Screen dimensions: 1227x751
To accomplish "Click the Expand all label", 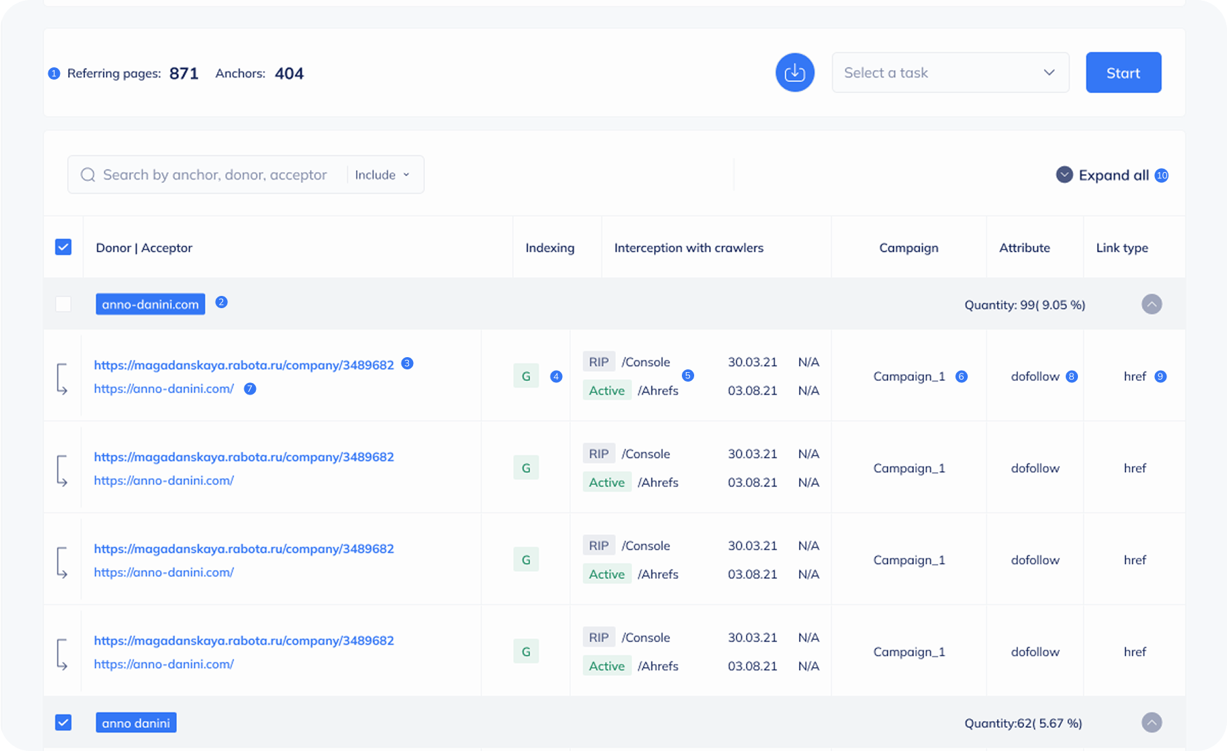I will 1113,175.
